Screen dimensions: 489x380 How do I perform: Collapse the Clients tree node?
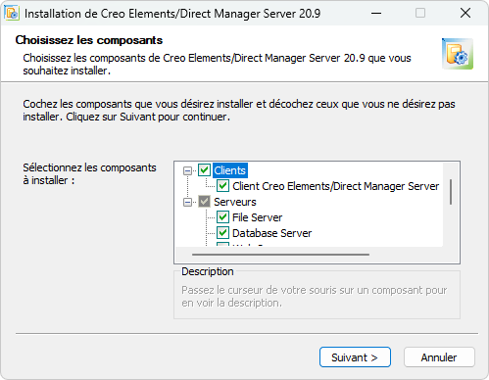187,170
